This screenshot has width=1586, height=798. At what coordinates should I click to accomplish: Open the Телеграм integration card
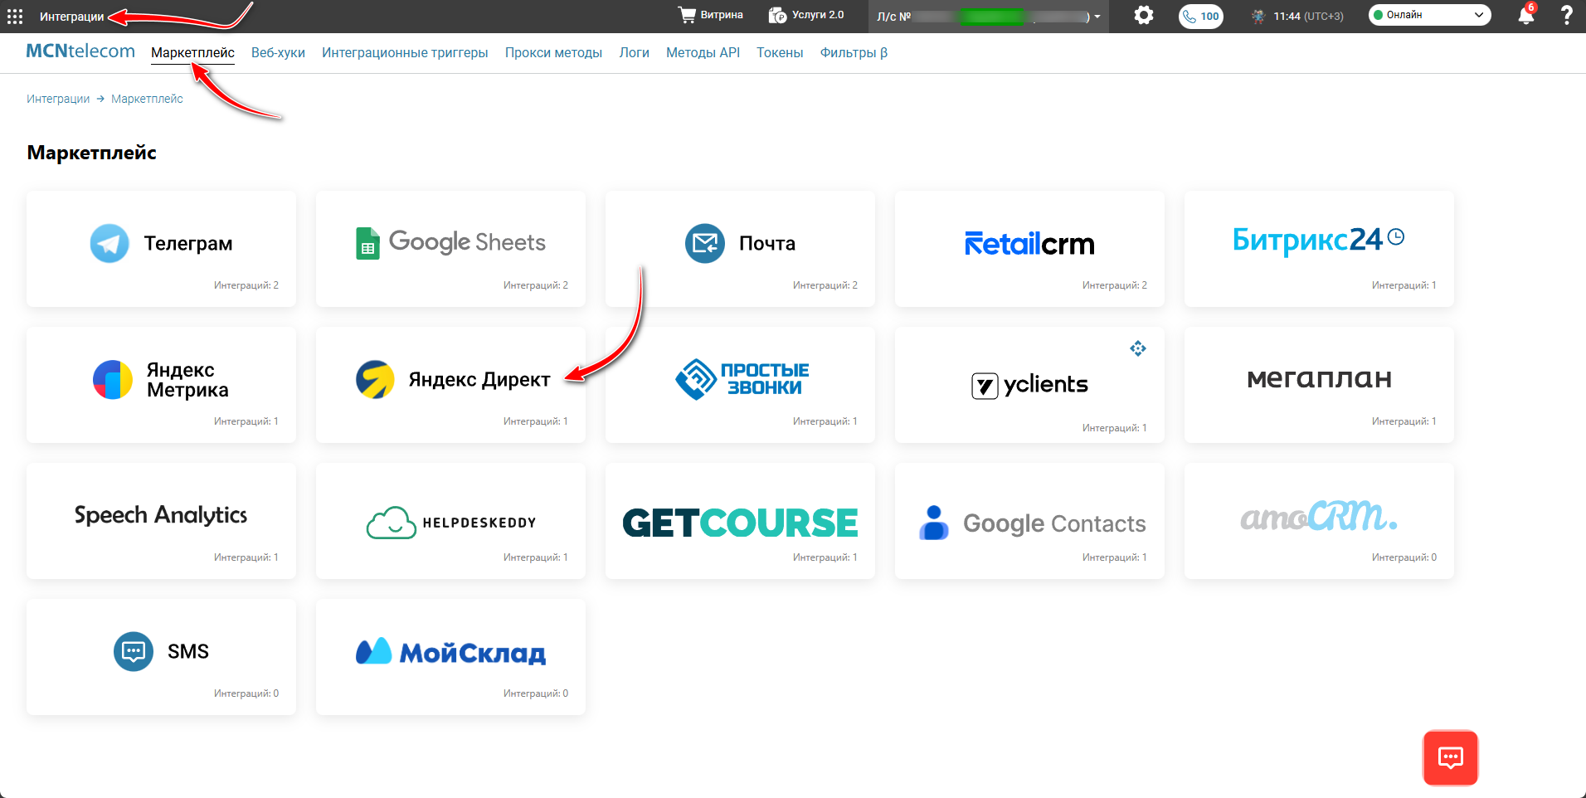click(161, 249)
